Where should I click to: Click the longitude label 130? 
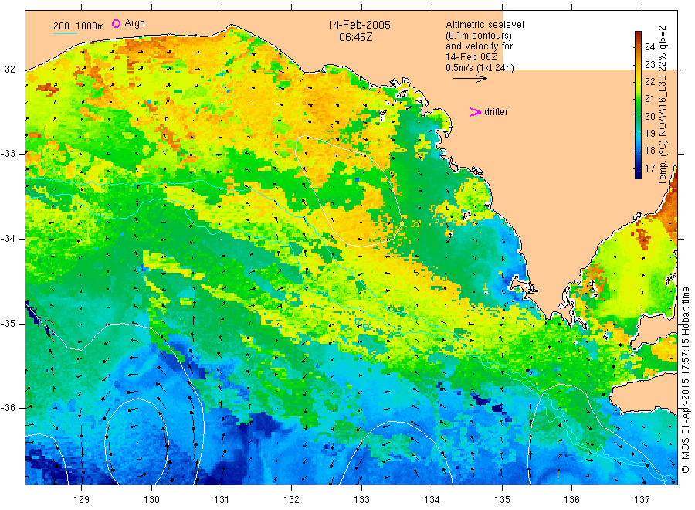tap(151, 500)
